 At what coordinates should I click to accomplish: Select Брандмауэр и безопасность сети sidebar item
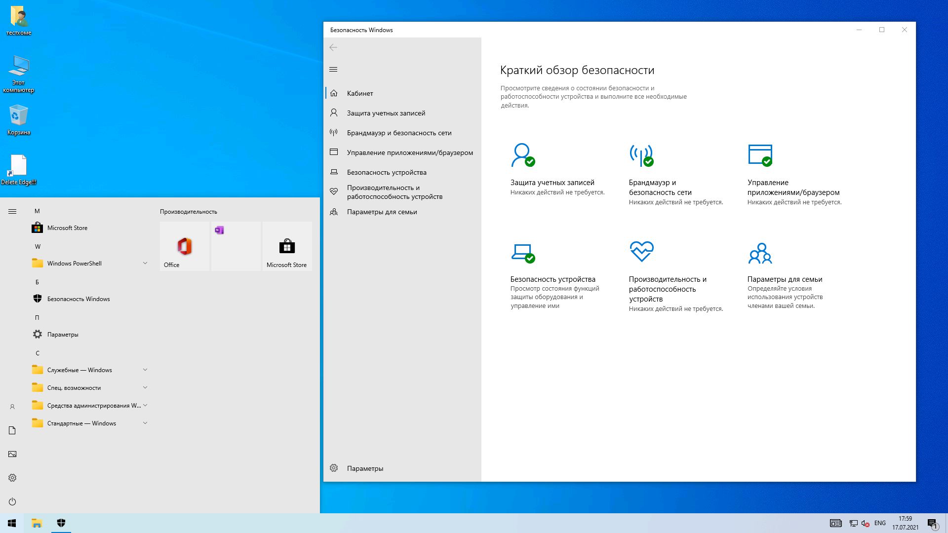pos(399,133)
